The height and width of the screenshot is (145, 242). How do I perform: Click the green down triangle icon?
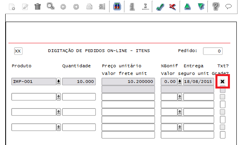(x=201, y=6)
